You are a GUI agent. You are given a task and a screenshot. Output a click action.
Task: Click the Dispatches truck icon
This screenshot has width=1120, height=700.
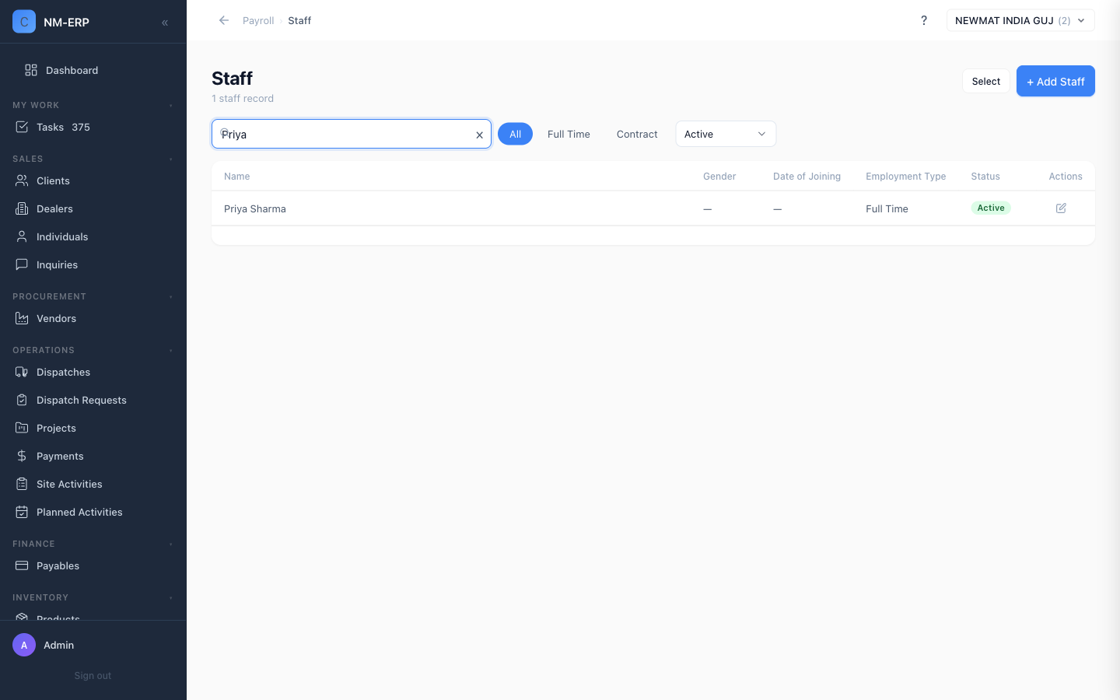(x=22, y=372)
